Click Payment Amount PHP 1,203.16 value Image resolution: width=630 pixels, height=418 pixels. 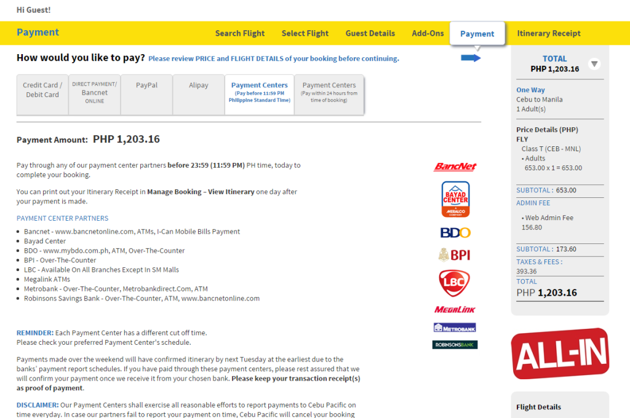[126, 140]
